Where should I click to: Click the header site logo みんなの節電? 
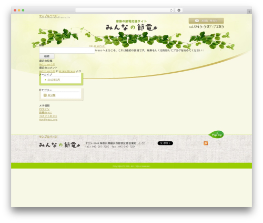pyautogui.click(x=131, y=27)
